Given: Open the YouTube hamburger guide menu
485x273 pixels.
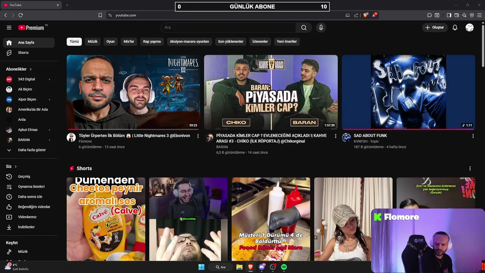Looking at the screenshot, I should [9, 28].
